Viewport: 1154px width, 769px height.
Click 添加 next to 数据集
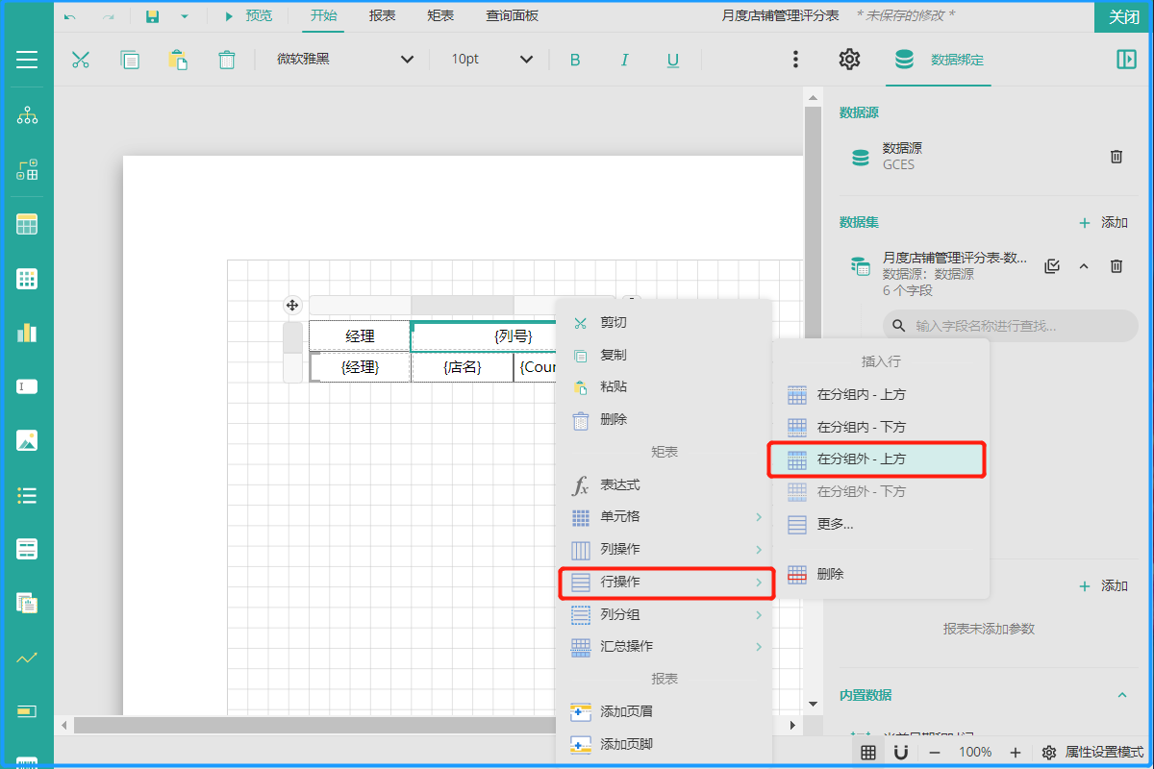tap(1103, 222)
